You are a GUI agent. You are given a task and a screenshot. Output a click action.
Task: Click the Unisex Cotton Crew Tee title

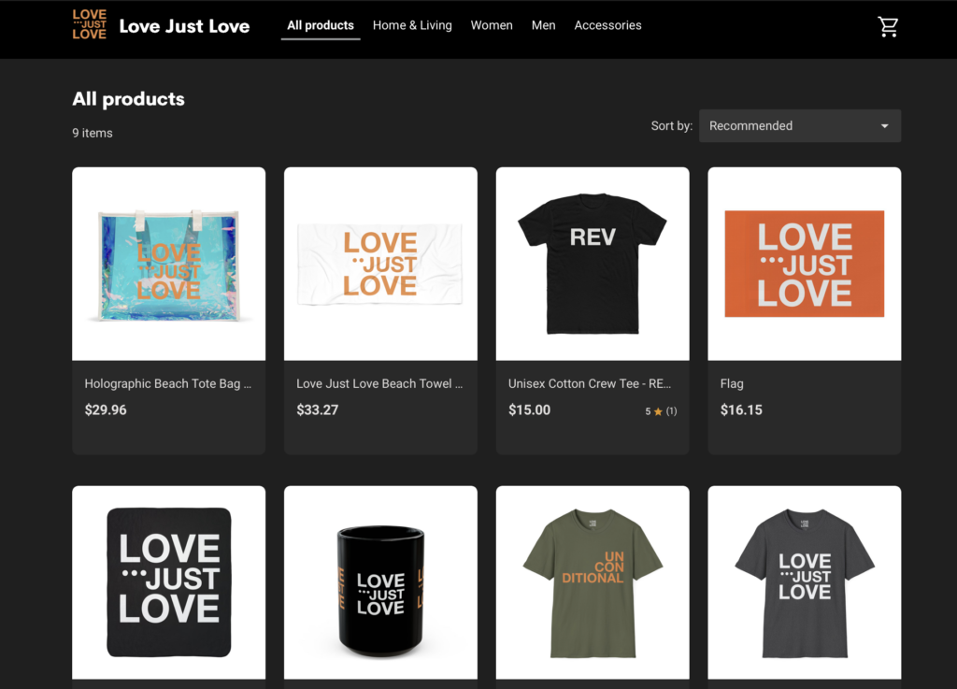(590, 383)
